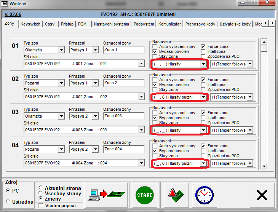Expand Hlasity pulzni dropdown in zone 02
The height and width of the screenshot is (212, 278).
[x=204, y=97]
